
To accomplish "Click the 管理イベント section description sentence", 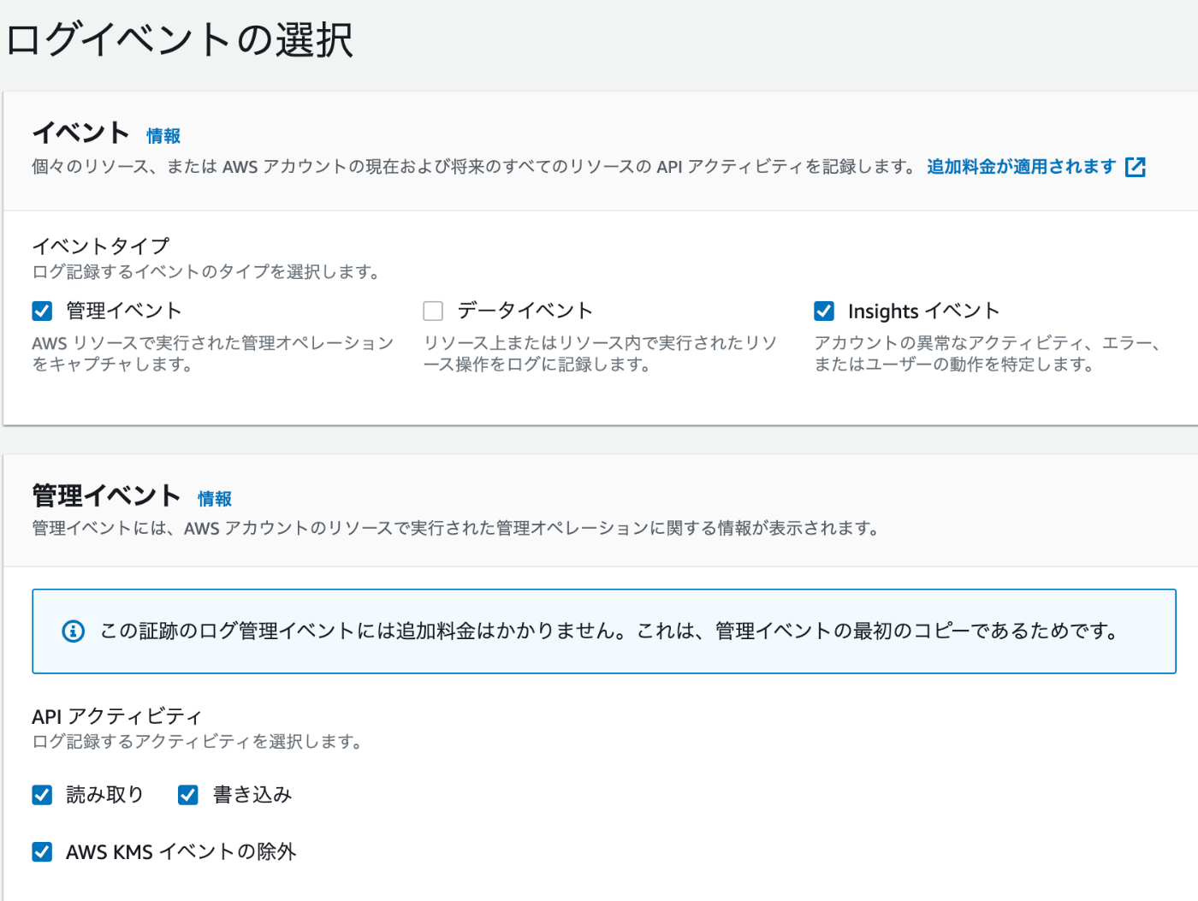I will coord(456,528).
